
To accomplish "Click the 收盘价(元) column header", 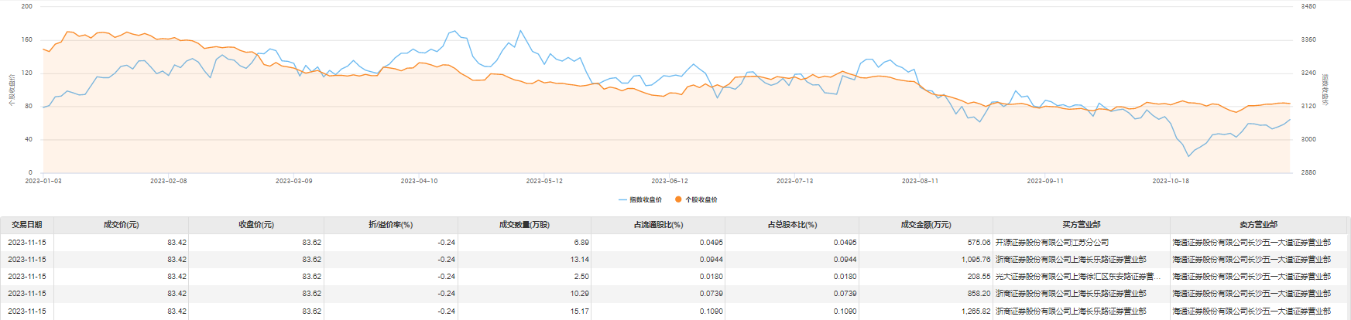I will click(255, 225).
